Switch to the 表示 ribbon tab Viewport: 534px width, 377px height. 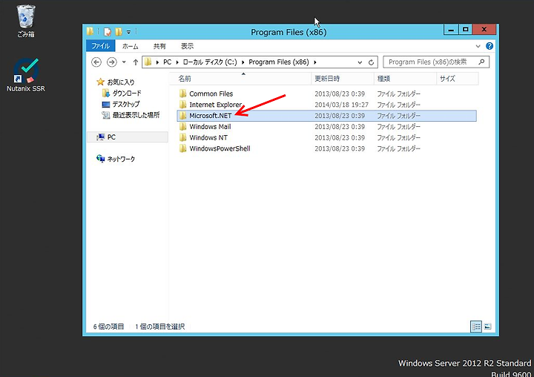coord(187,46)
